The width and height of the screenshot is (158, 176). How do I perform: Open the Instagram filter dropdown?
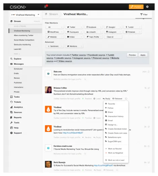click(x=113, y=32)
